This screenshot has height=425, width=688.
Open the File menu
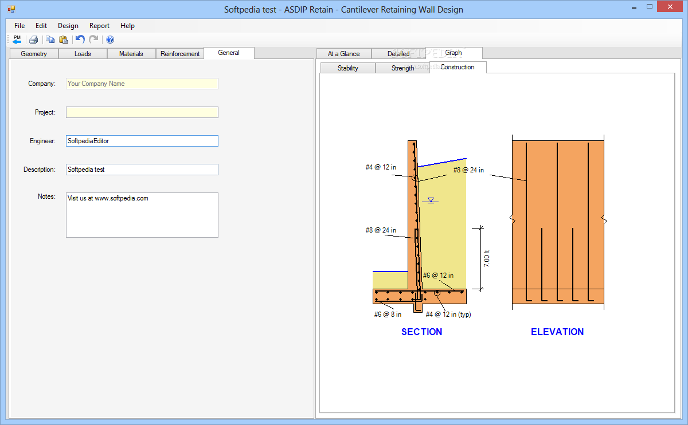19,26
